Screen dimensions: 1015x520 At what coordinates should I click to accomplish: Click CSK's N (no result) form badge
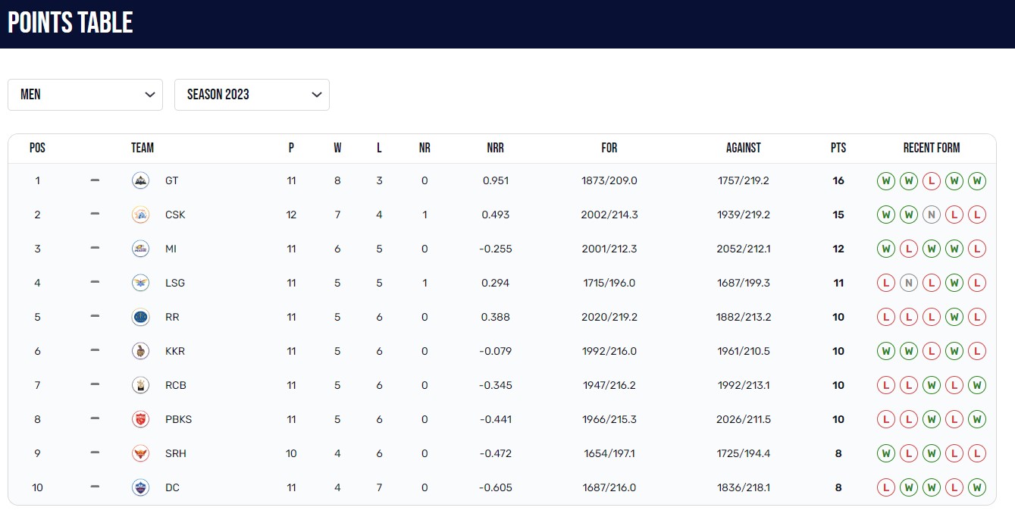click(x=931, y=215)
